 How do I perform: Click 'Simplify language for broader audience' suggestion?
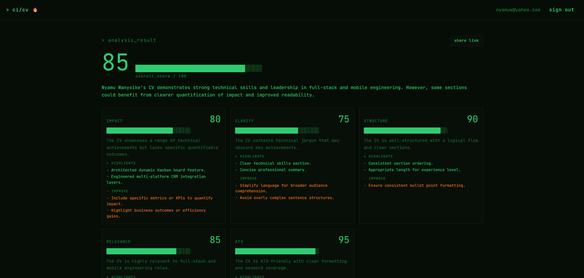(x=281, y=188)
